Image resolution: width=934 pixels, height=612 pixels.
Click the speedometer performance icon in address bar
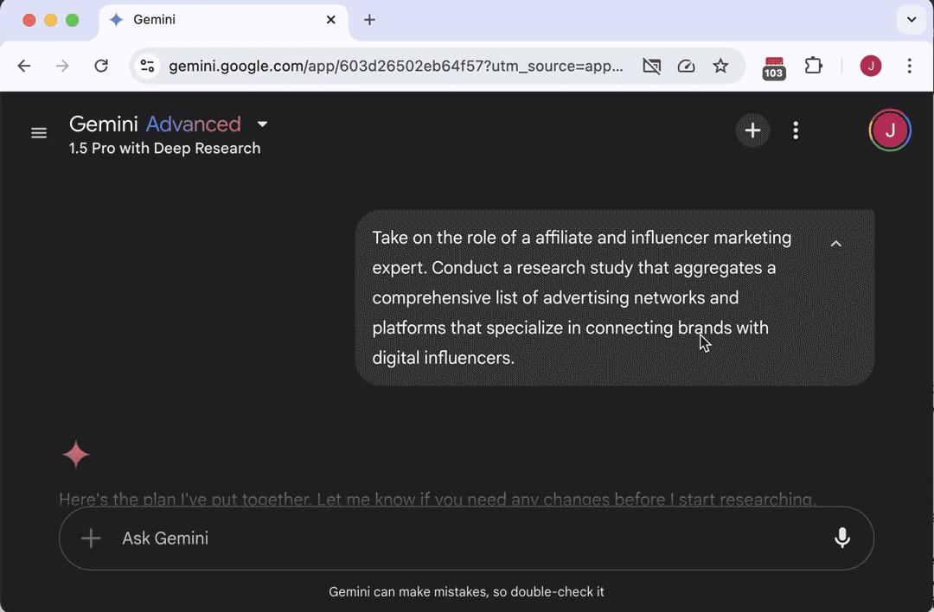[x=686, y=66]
